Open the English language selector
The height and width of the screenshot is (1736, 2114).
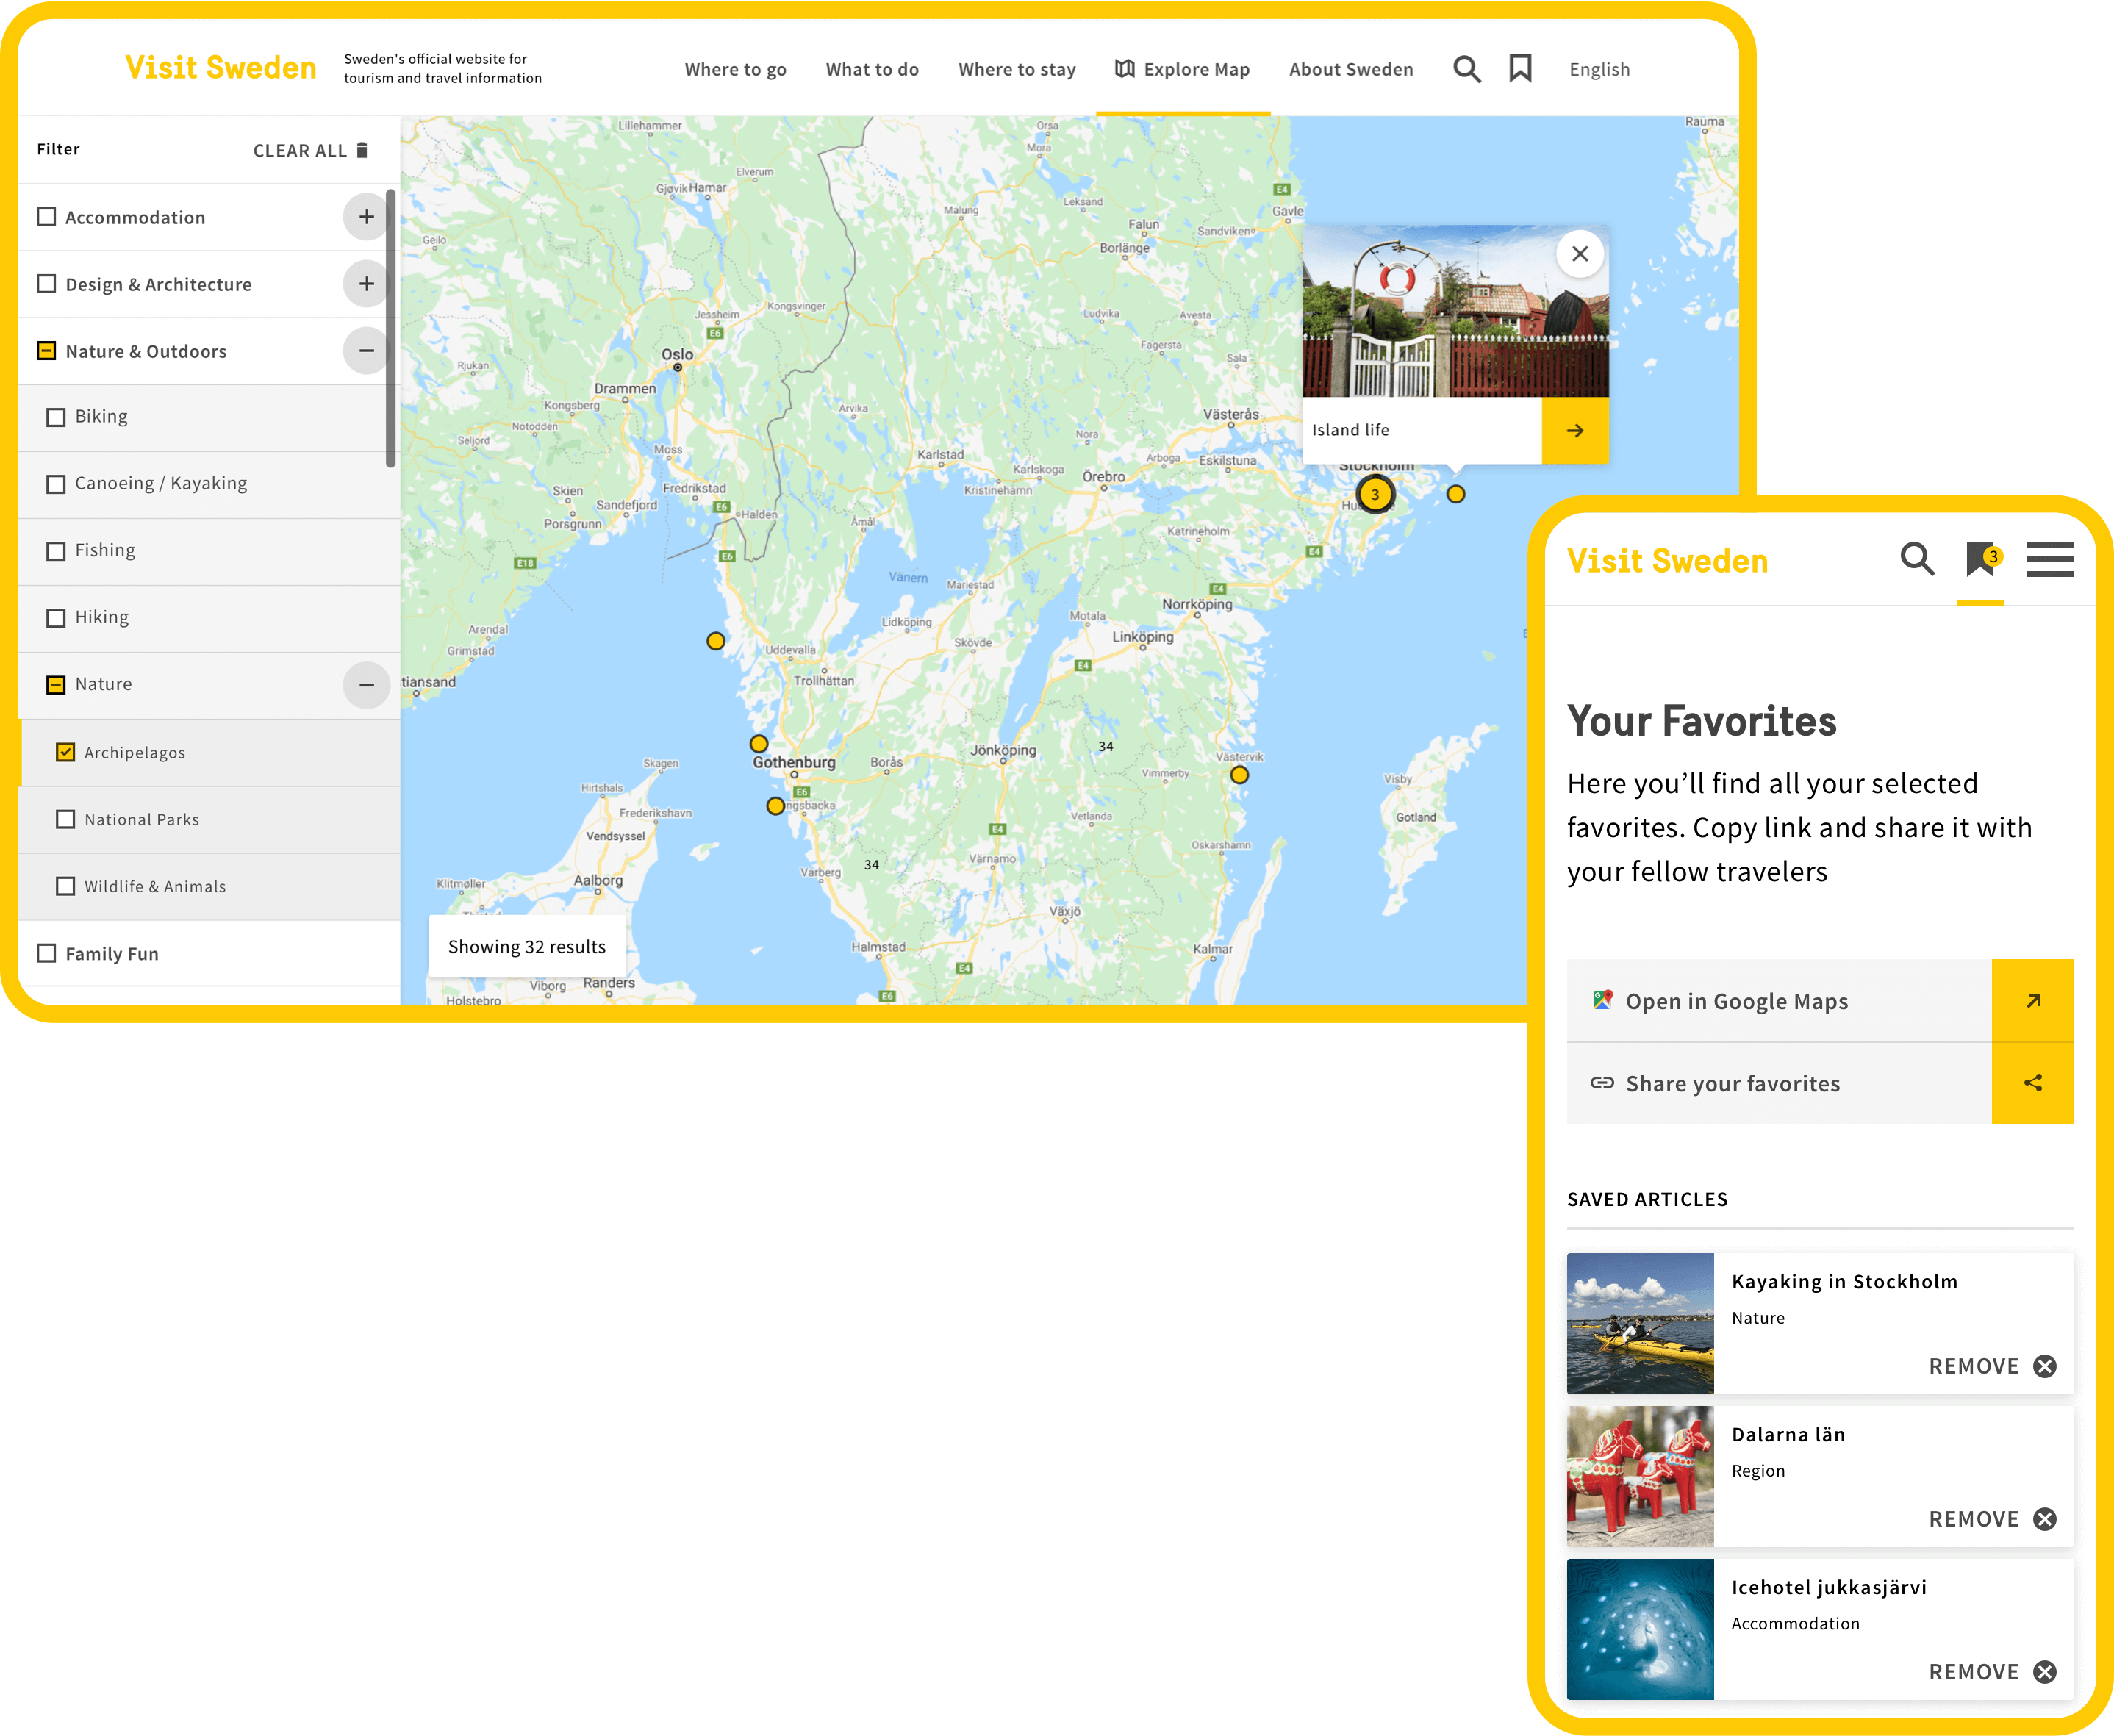(x=1599, y=69)
